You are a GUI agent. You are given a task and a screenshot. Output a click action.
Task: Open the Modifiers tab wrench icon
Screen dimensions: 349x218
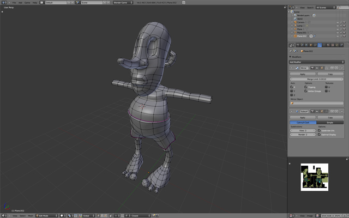click(320, 45)
